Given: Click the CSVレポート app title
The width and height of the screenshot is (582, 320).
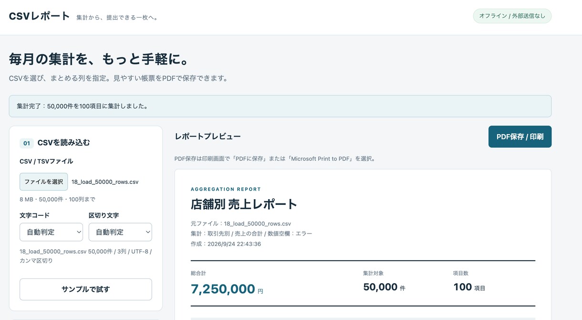Looking at the screenshot, I should [40, 16].
